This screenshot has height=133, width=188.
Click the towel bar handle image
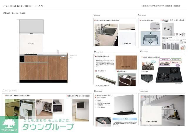pos(125,79)
